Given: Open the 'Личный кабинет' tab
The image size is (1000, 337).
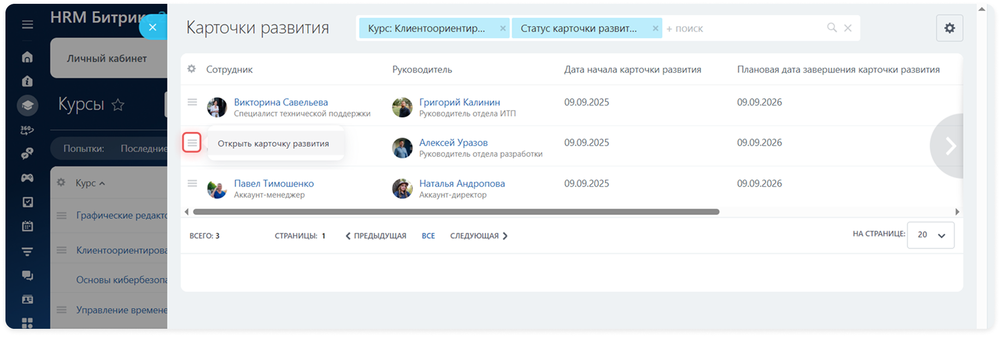Looking at the screenshot, I should [107, 58].
